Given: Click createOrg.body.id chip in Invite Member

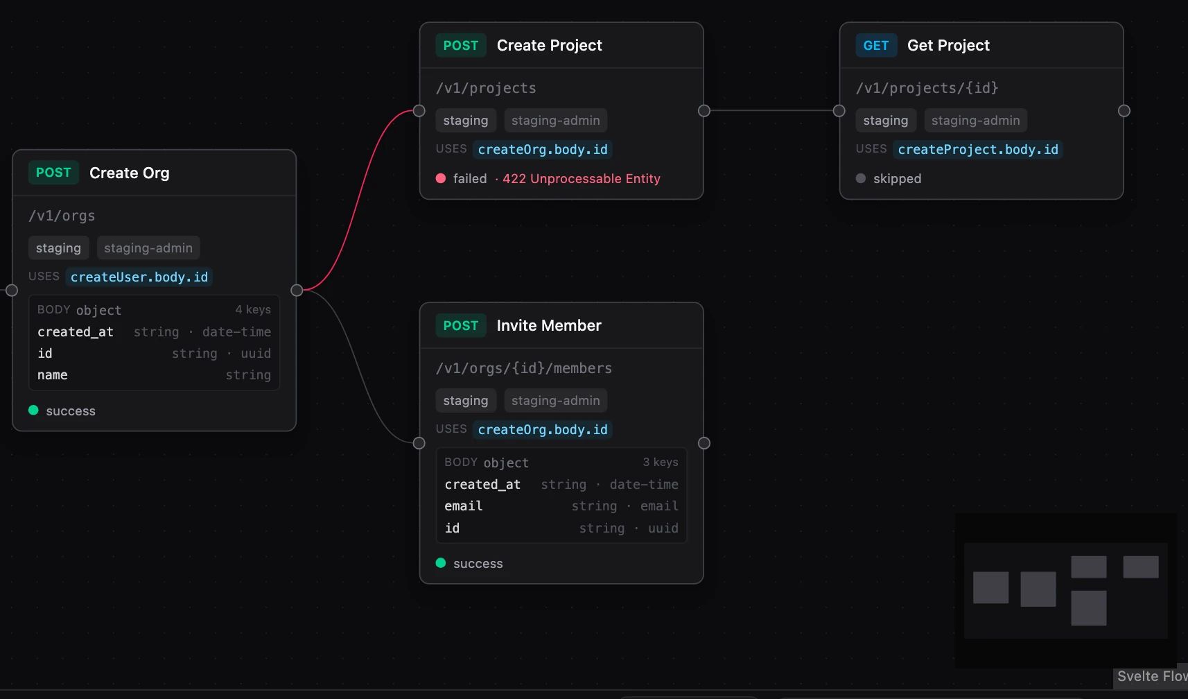Looking at the screenshot, I should [543, 430].
